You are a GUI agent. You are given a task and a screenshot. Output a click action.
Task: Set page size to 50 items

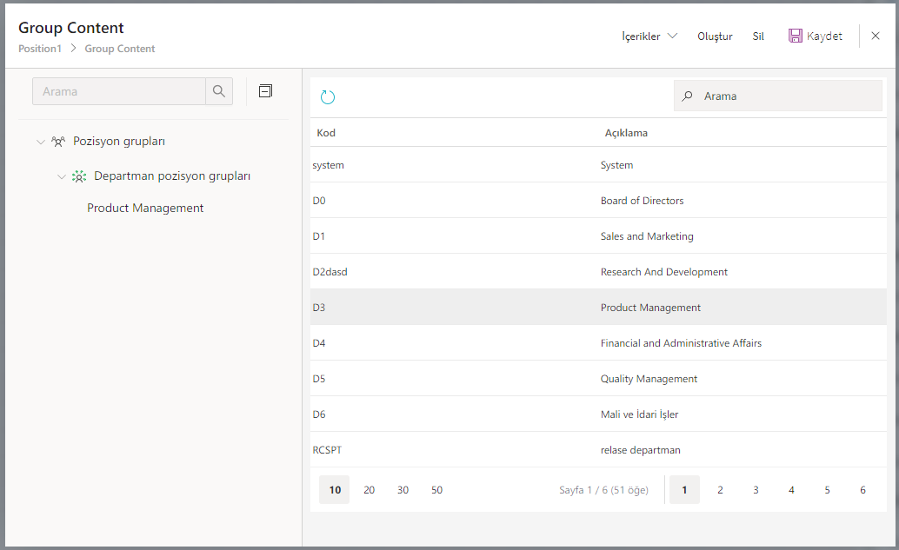click(436, 490)
